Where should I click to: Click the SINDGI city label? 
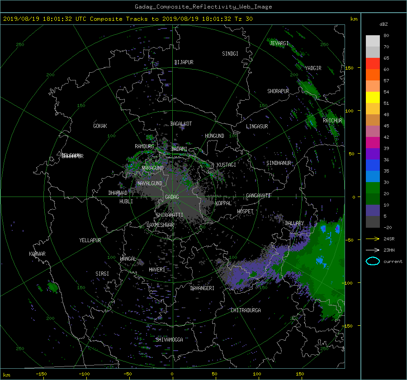[x=230, y=54]
